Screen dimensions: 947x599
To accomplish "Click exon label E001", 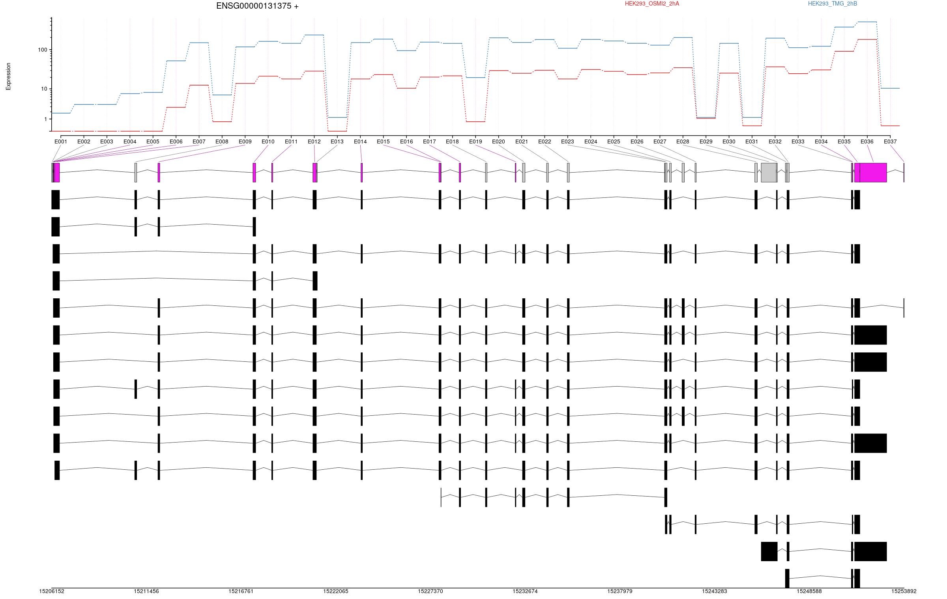I will point(61,141).
